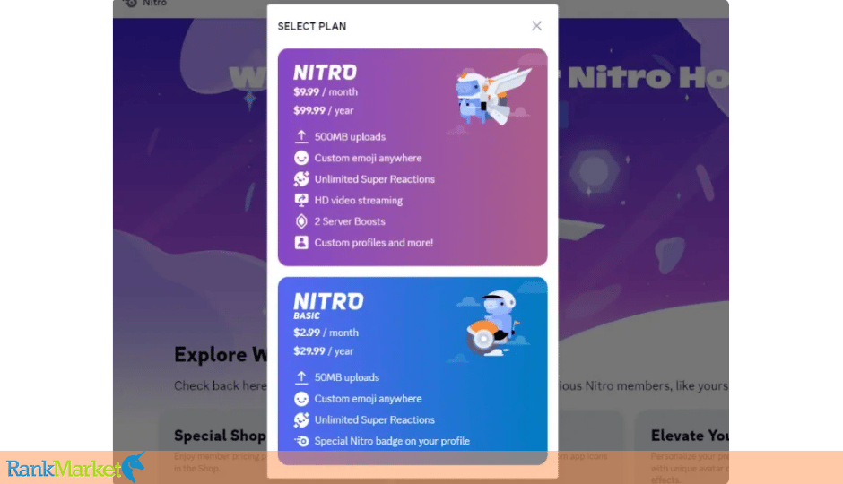
Task: Click 'Unlimited Super Reactions' on Nitro Basic card
Action: pyautogui.click(x=375, y=420)
